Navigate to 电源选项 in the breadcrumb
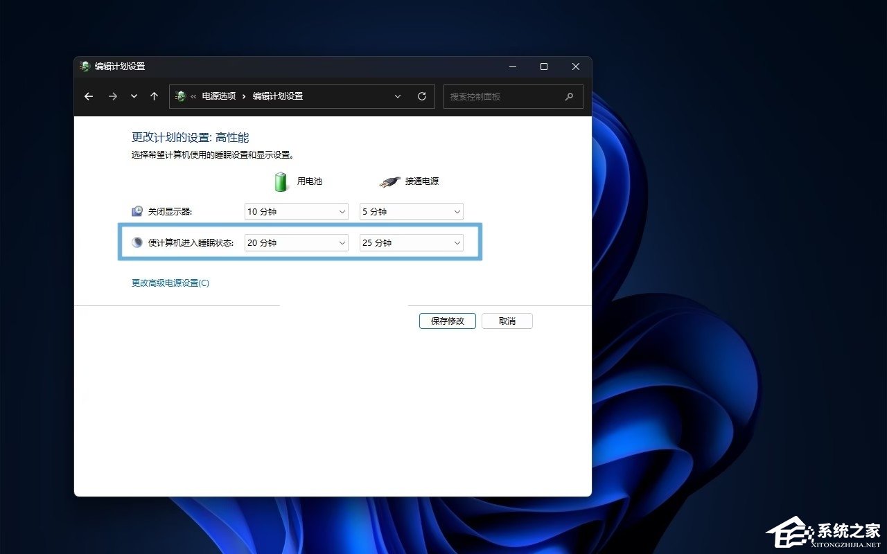The height and width of the screenshot is (554, 887). 218,96
